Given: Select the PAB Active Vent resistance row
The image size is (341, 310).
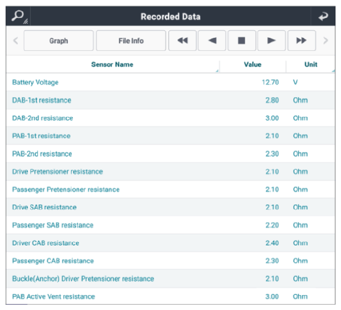Looking at the screenshot, I should (171, 296).
